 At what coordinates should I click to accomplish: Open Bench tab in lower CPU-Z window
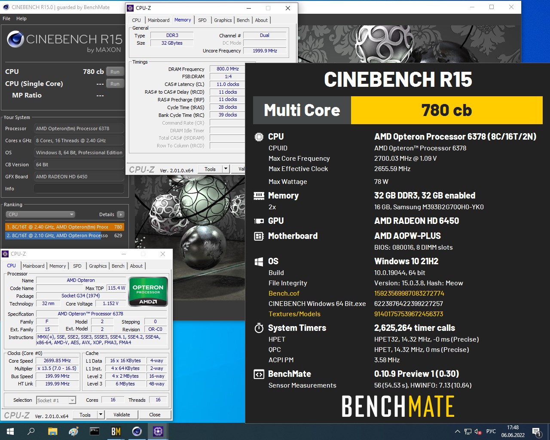tap(118, 266)
